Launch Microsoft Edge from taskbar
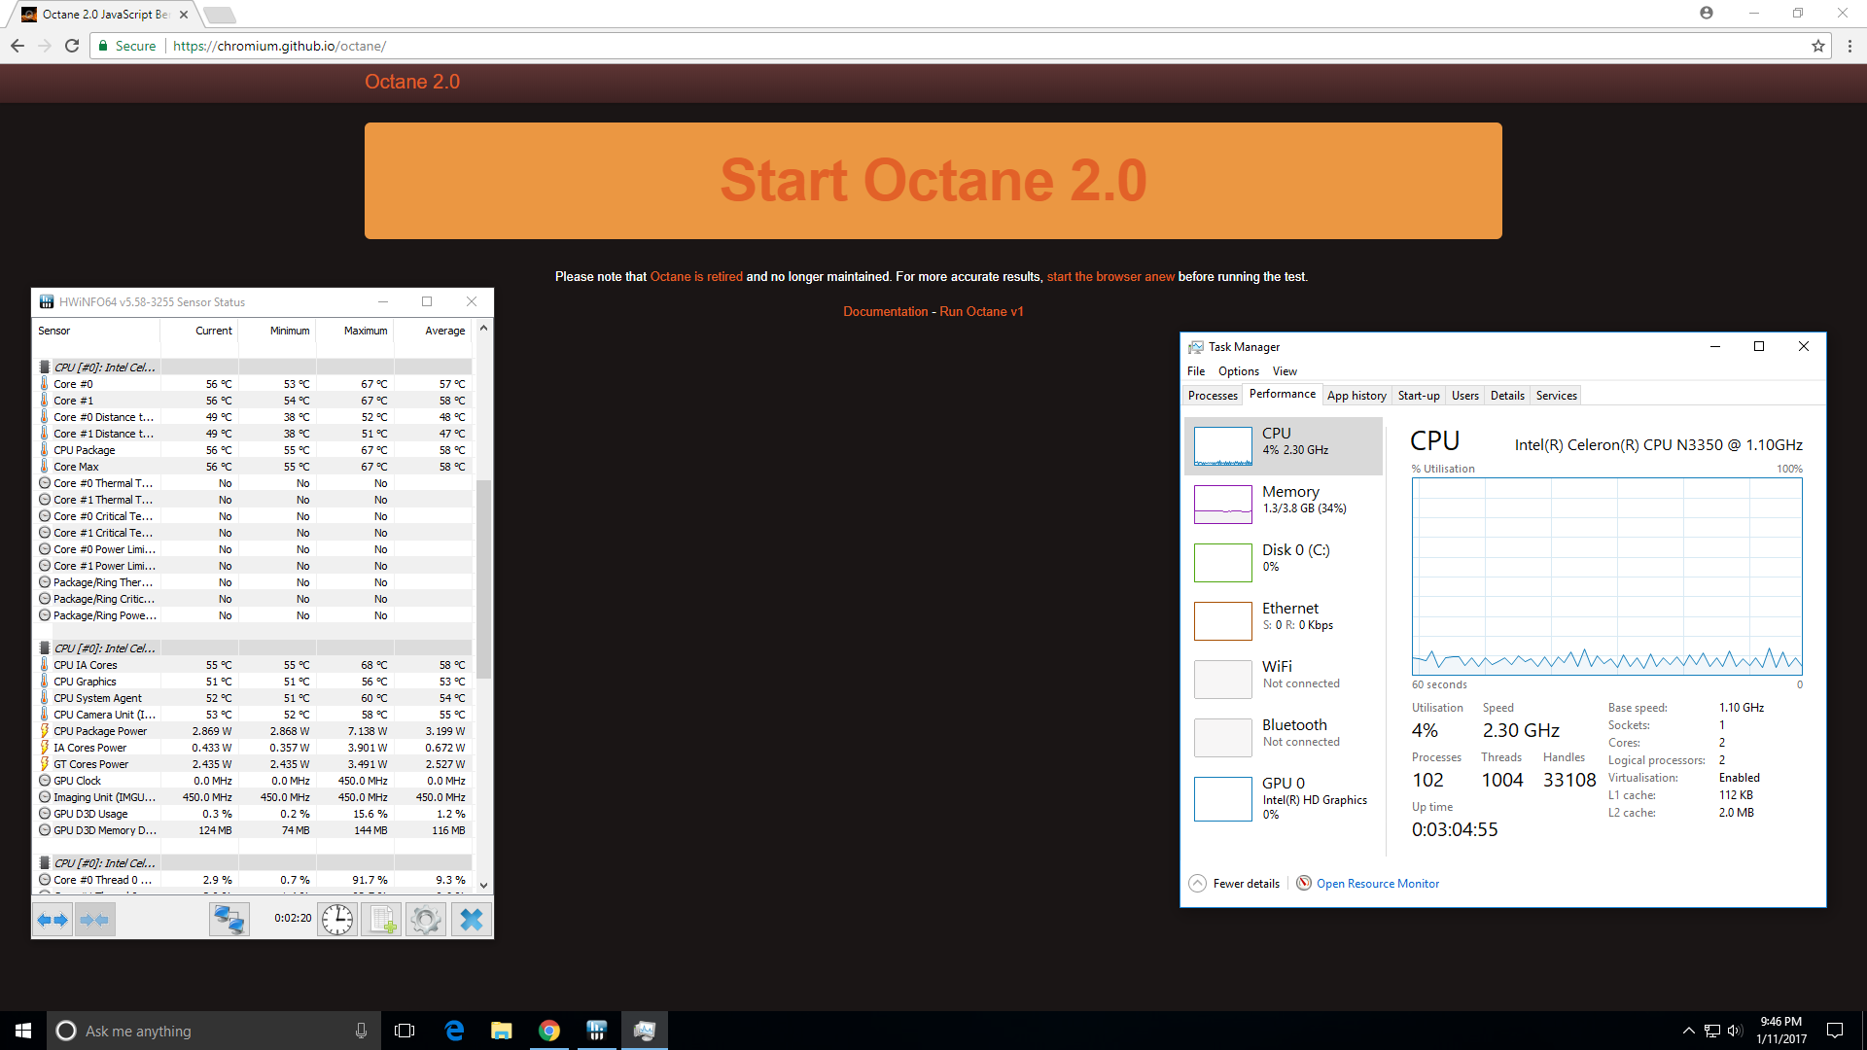The height and width of the screenshot is (1050, 1867). coord(454,1031)
